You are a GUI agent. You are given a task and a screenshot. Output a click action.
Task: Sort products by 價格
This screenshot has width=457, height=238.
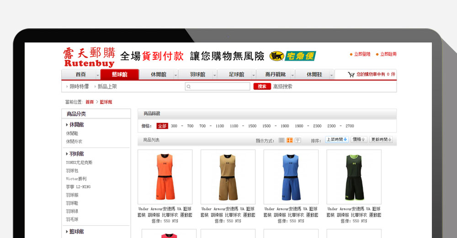point(359,139)
